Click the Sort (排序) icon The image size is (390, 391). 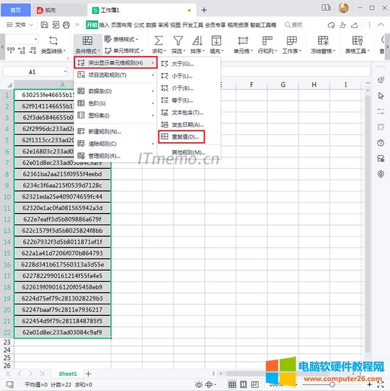point(197,41)
